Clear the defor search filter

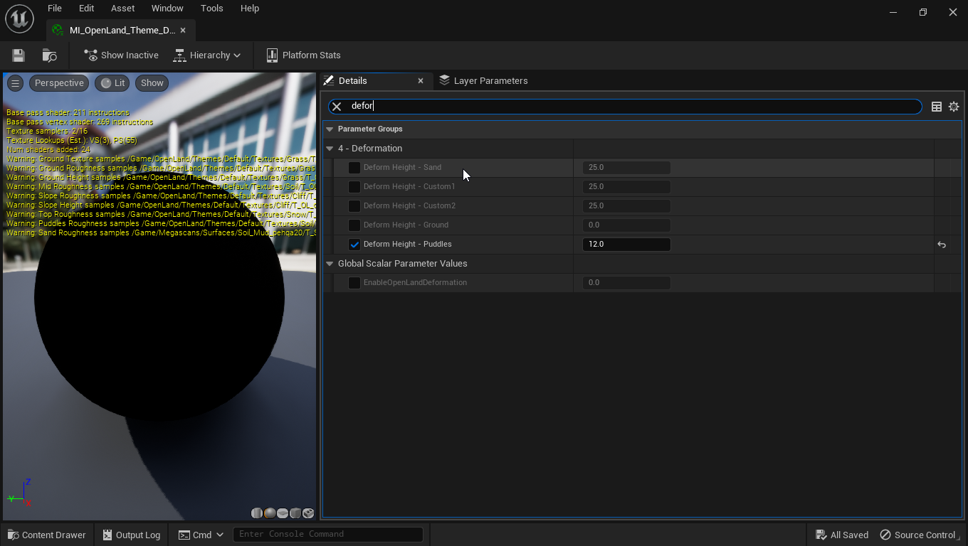coord(336,106)
